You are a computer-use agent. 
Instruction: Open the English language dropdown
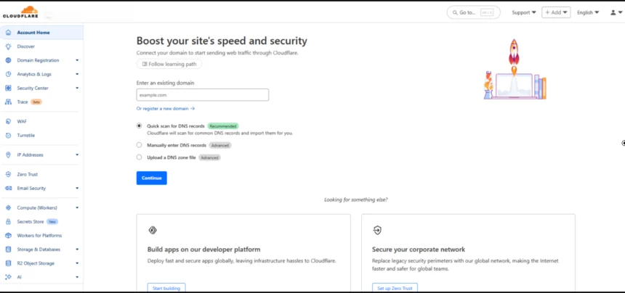coord(588,12)
